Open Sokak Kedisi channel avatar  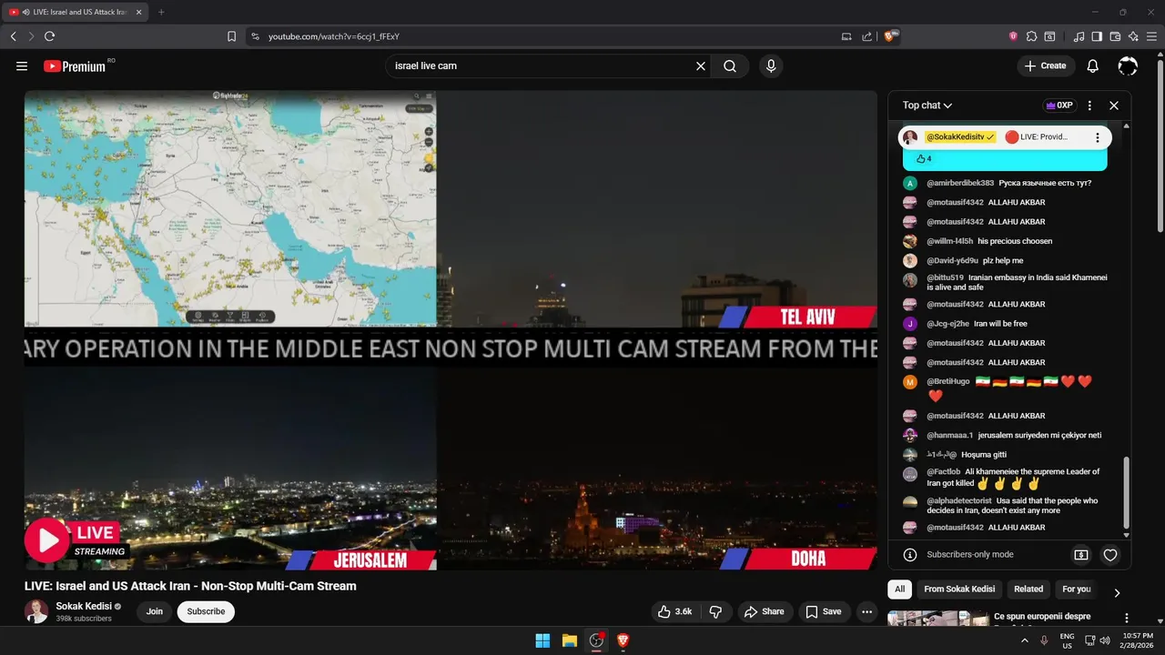click(36, 612)
